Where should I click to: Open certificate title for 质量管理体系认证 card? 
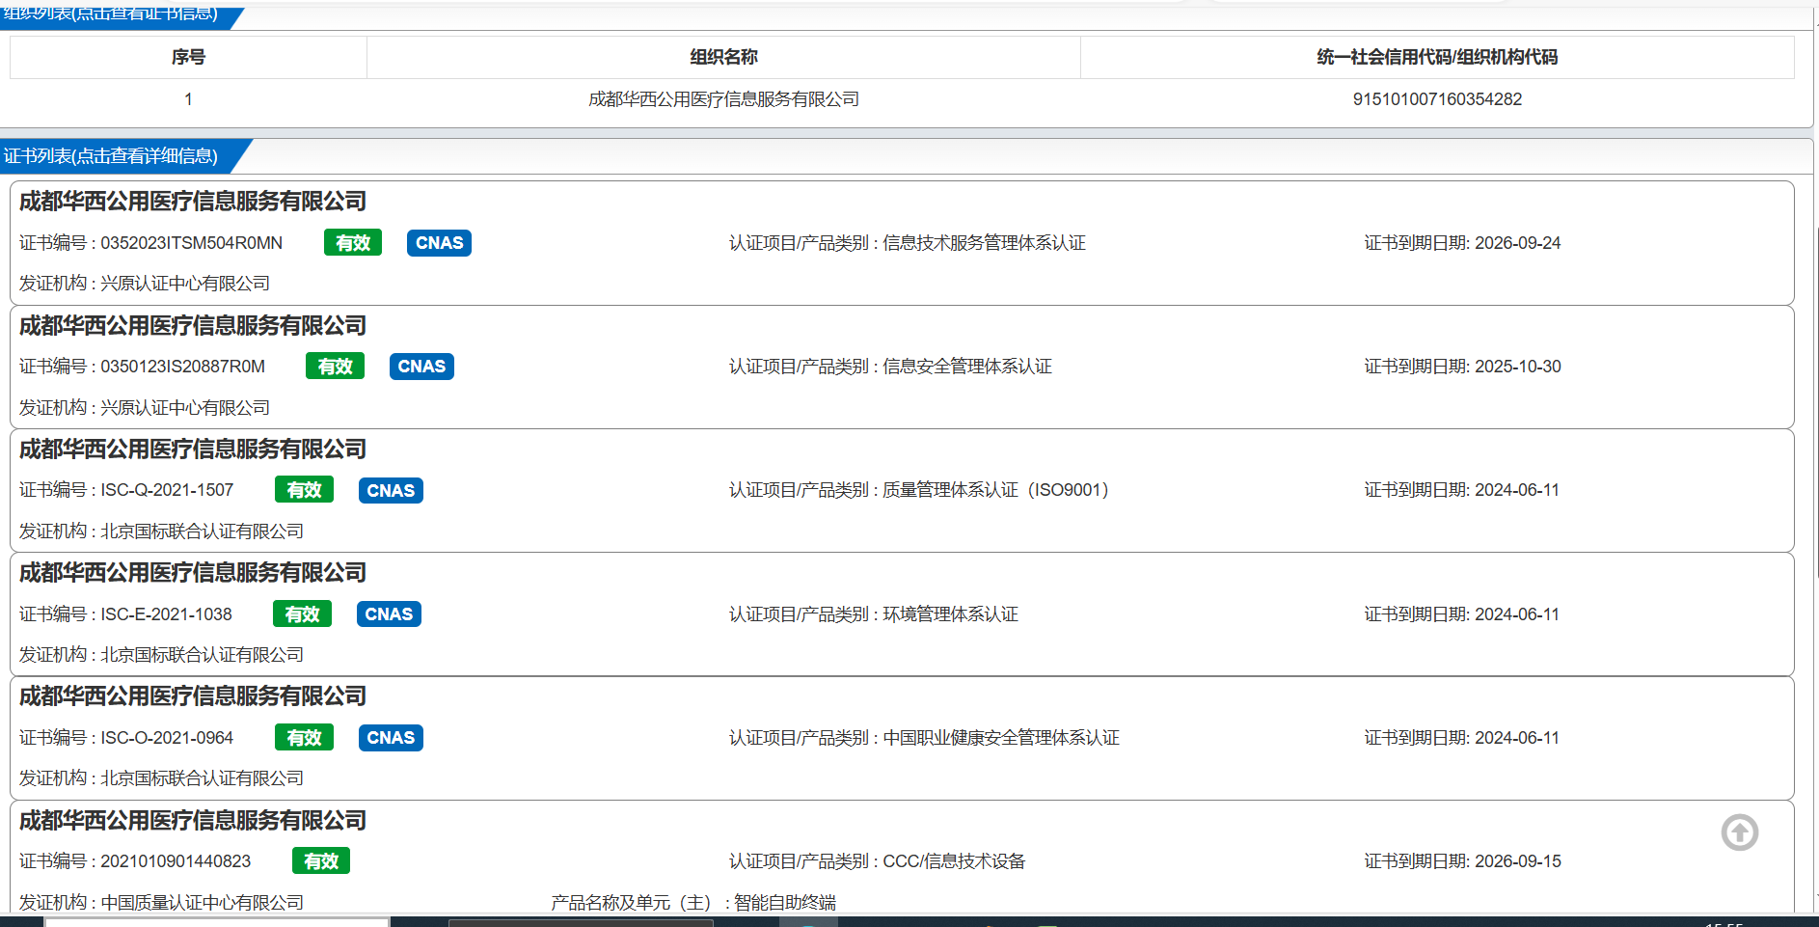(x=193, y=450)
